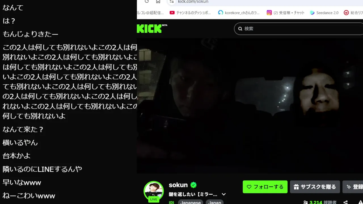Focus the 検索 search box
Screen dimensions: 363x204
[x=298, y=29]
